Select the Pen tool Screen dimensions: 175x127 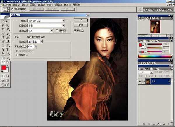pos(3,54)
